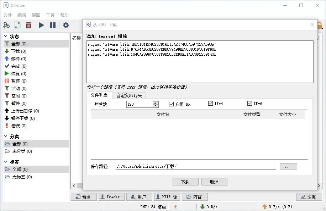
Task: Click the torrent links text area
Action: click(x=200, y=62)
